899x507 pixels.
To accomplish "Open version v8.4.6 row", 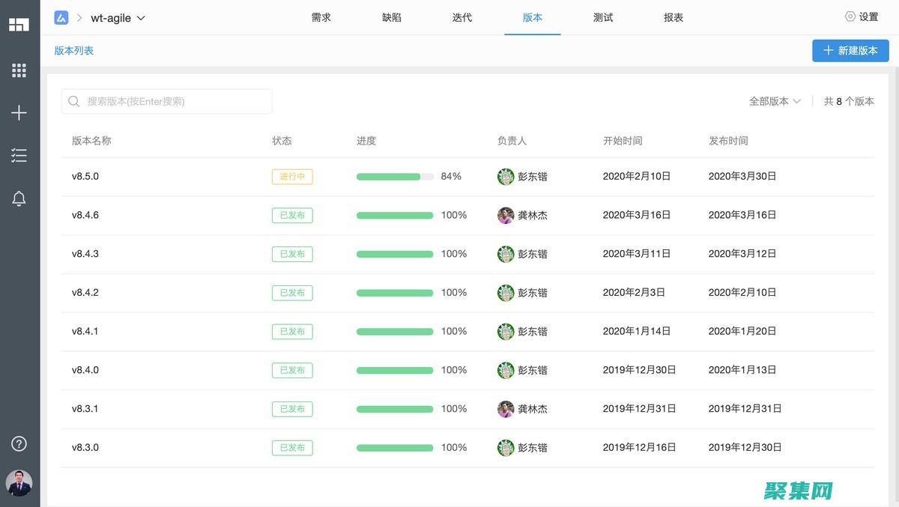I will (85, 216).
